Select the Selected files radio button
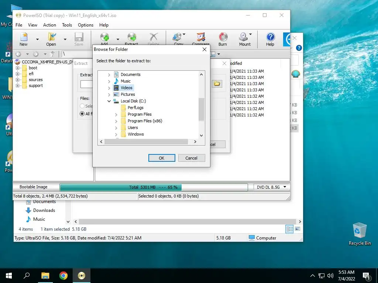Viewport: 378px width, 283px height. point(82,106)
